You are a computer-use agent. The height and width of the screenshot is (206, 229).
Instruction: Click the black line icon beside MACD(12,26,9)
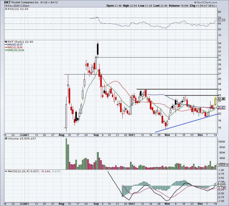pyautogui.click(x=6, y=171)
